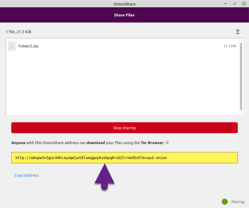249x208 pixels.
Task: Maximize the OnionShare window
Action: [x=235, y=4]
